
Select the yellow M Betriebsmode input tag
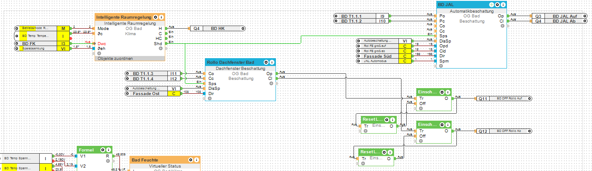pos(63,28)
